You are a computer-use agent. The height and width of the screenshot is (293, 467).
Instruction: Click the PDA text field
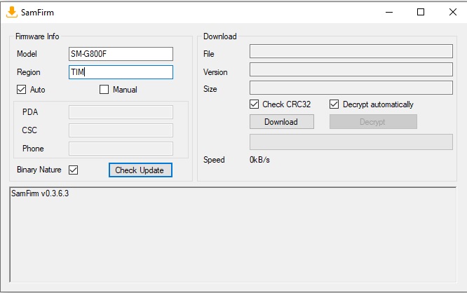click(x=121, y=112)
